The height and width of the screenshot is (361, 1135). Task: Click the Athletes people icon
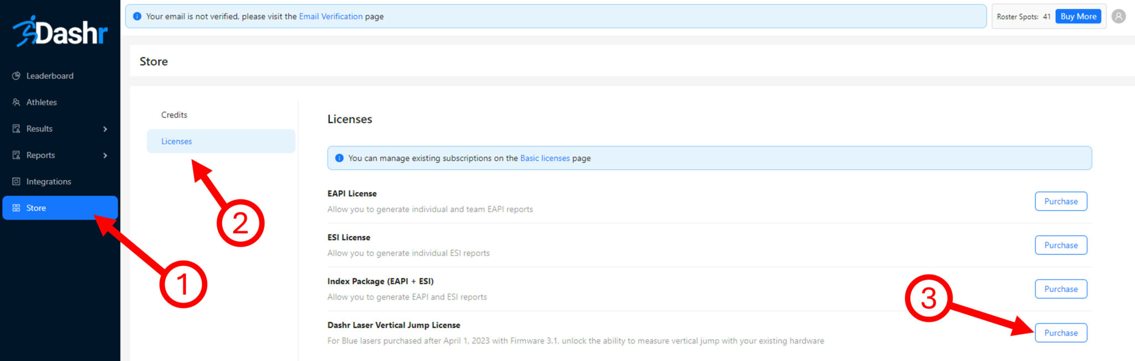pyautogui.click(x=16, y=102)
